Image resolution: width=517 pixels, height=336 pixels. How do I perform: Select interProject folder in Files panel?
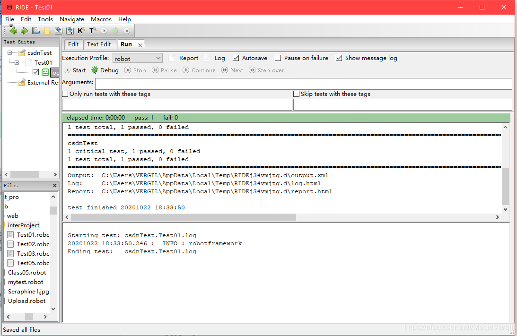point(23,225)
